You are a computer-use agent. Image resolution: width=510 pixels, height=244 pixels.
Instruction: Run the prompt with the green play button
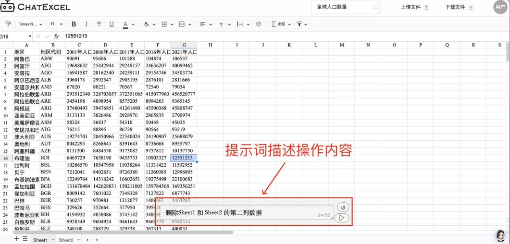341,218
